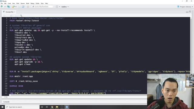Focus the Go to file/function field
The height and width of the screenshot is (109, 194).
point(42,7)
